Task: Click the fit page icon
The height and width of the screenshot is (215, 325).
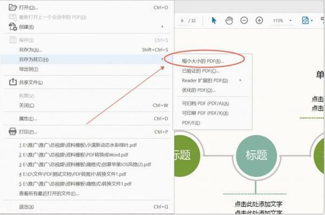Action: click(305, 20)
